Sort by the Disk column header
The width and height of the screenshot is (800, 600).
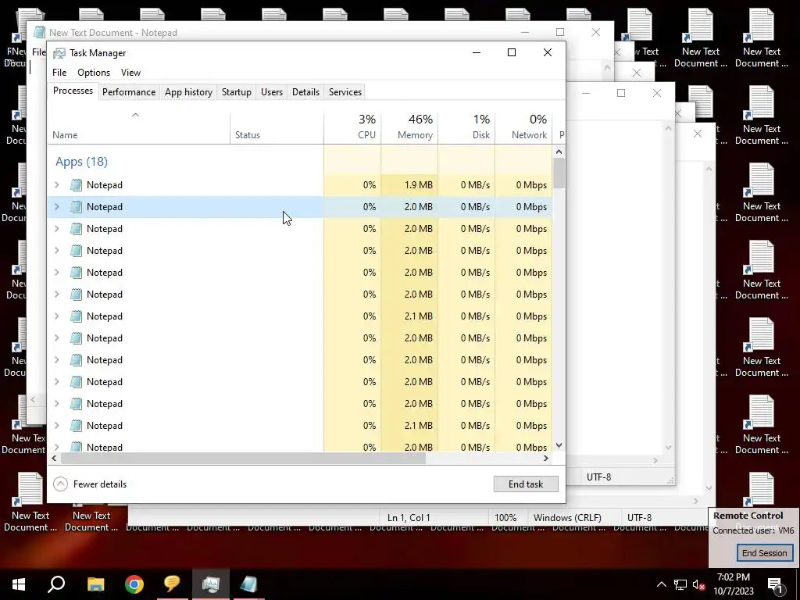point(467,127)
